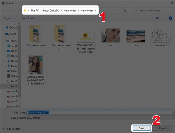Open Help with the question mark
This screenshot has width=175, height=133.
pyautogui.click(x=170, y=18)
